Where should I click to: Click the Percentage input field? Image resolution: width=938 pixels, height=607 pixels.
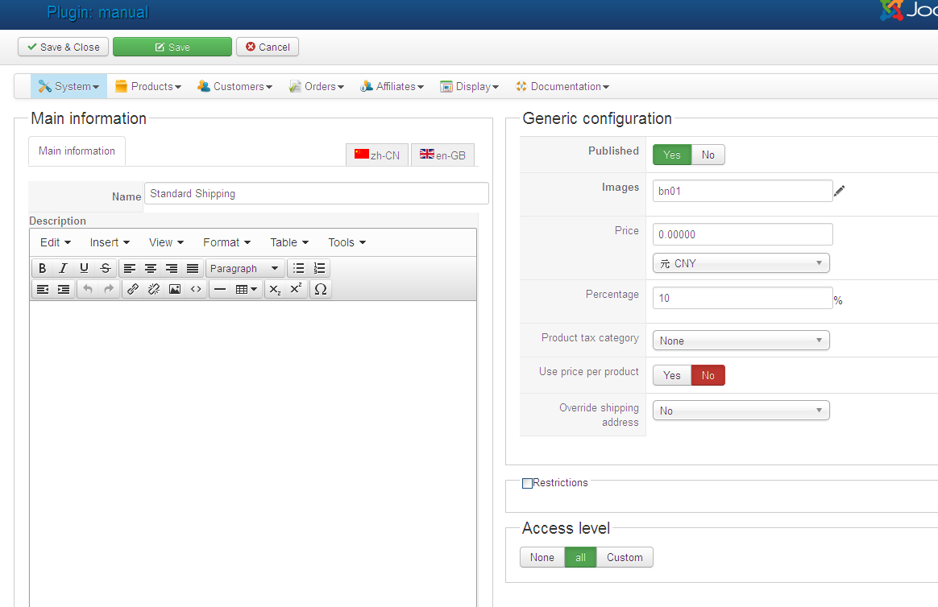[x=742, y=298]
